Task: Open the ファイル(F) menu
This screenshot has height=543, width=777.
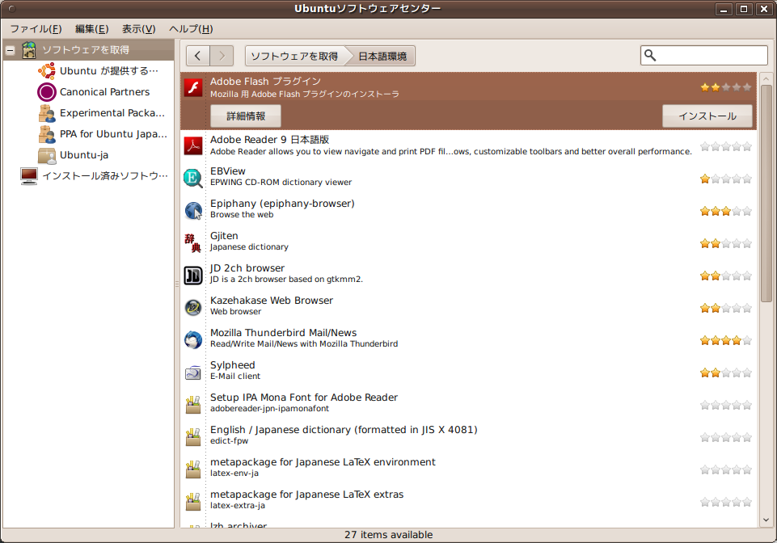Action: coord(36,29)
